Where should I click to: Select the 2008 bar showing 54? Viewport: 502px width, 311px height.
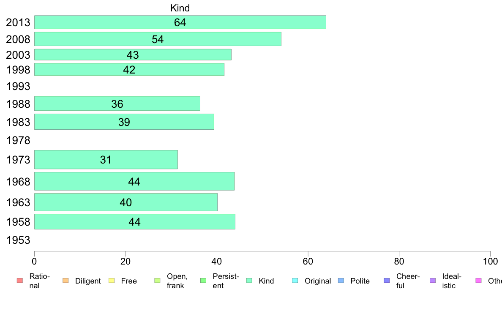158,39
